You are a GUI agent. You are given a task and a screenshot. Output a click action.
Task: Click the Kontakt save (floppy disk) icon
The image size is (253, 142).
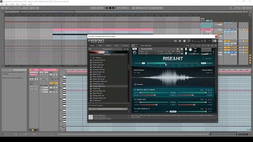point(176,41)
